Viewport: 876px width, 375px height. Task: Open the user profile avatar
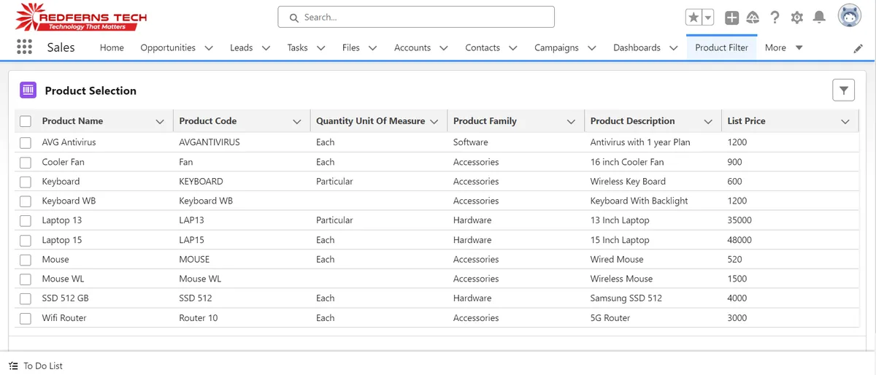click(x=849, y=15)
